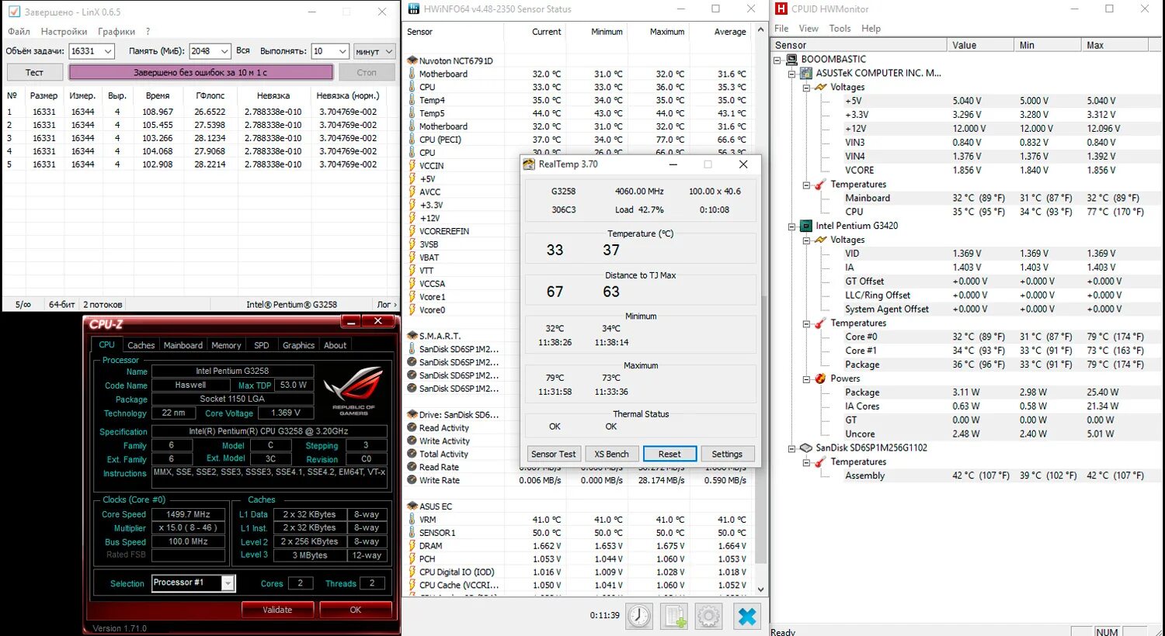1165x636 pixels.
Task: Click the Drive: SanDisk SD6 icon in HWiNFO
Action: pyautogui.click(x=412, y=415)
